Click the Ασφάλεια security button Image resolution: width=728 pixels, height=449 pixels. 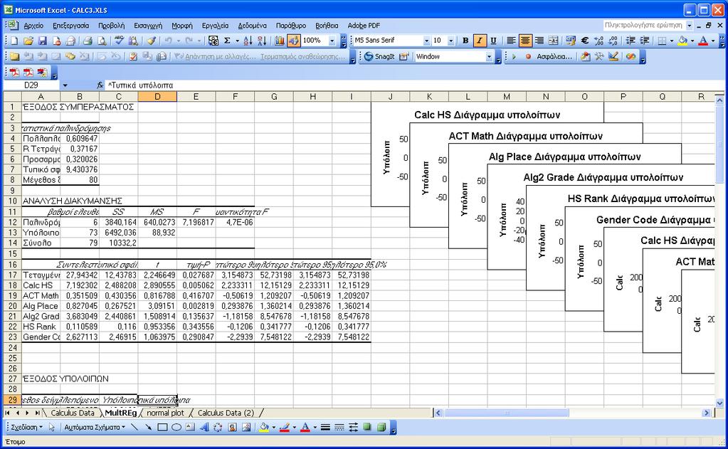click(554, 57)
